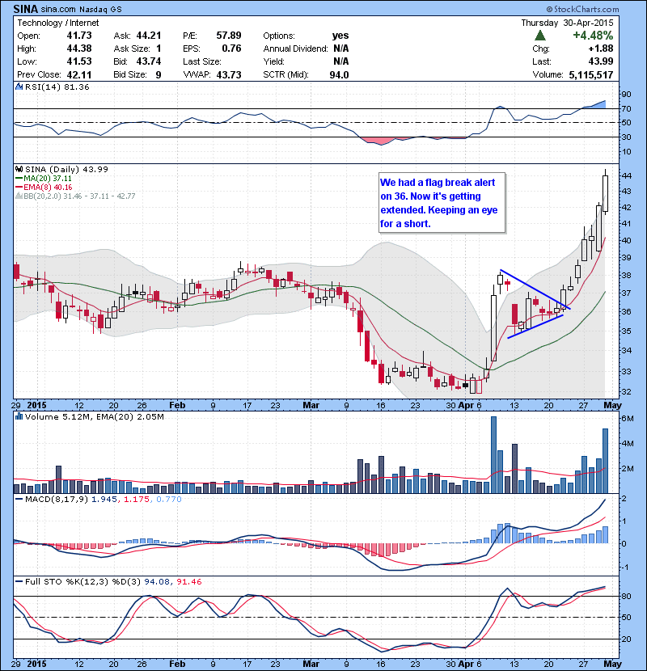Click the Thursday 30-Apr-2015 date
The width and height of the screenshot is (647, 671).
[567, 23]
